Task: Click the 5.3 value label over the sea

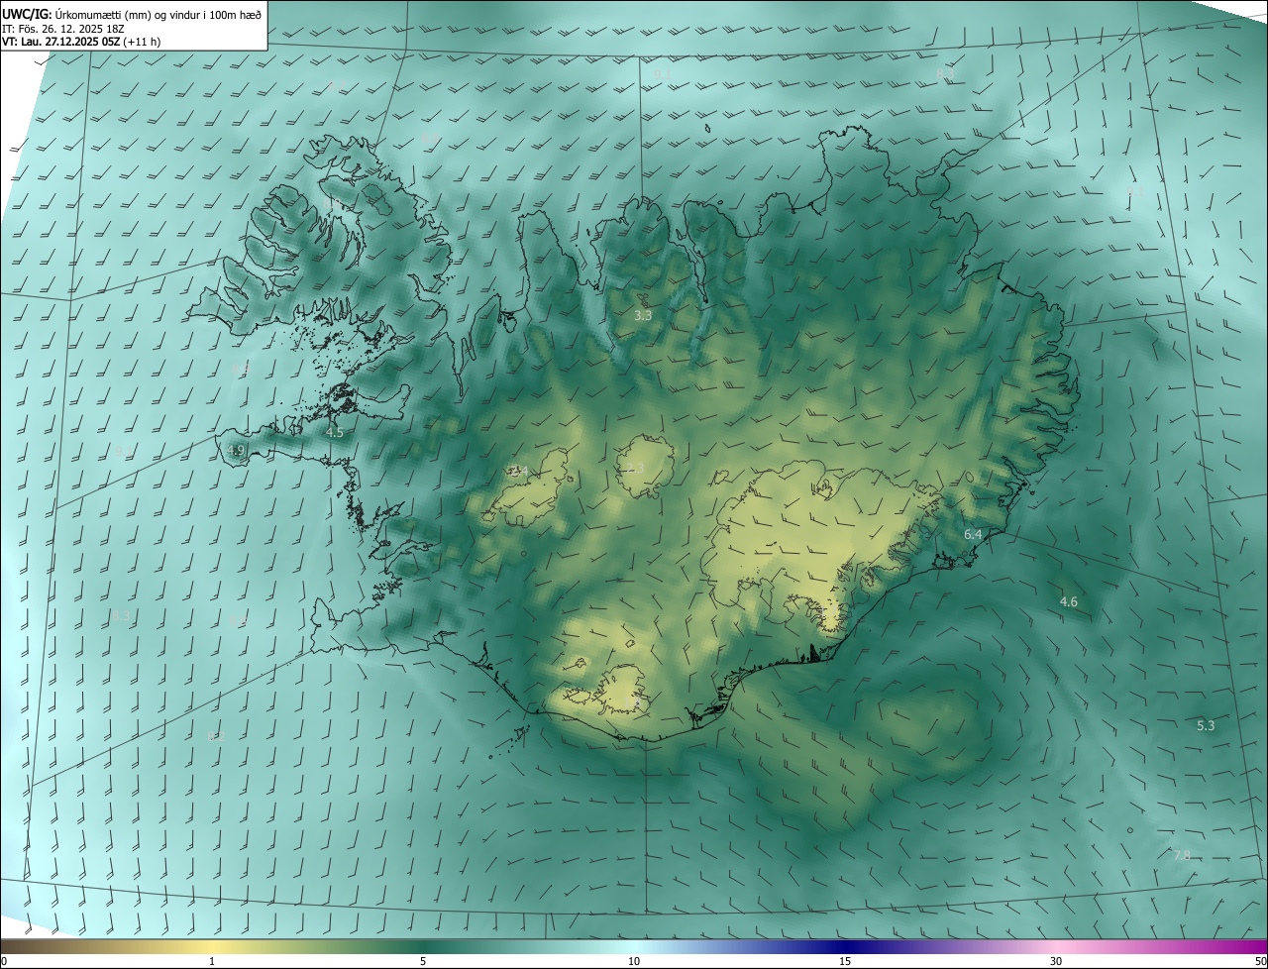Action: [x=1206, y=725]
